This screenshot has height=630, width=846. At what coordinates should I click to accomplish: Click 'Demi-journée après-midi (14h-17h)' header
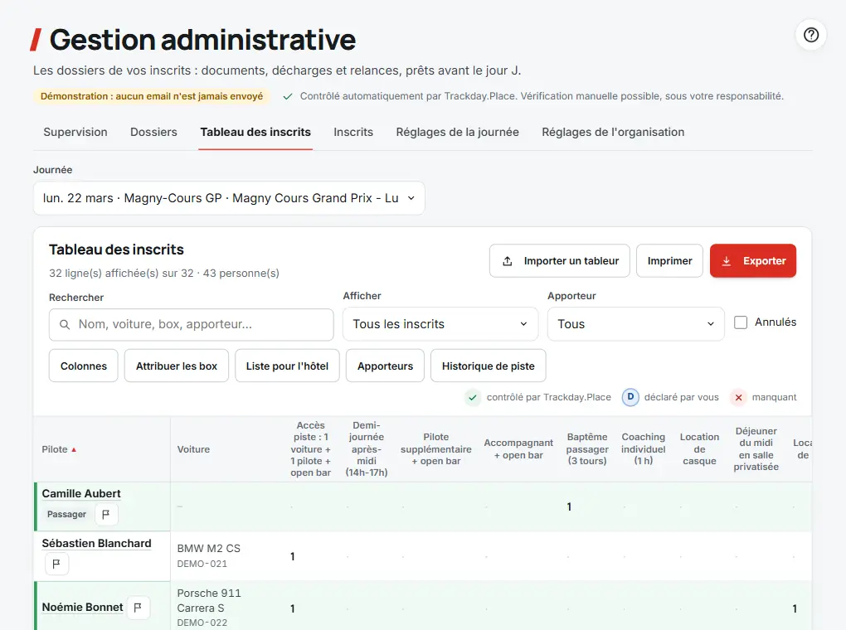tap(367, 449)
